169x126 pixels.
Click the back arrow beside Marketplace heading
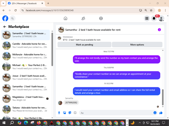pyautogui.click(x=5, y=27)
